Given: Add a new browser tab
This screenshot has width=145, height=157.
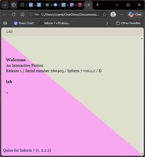Looking at the screenshot, I should coord(98,5).
